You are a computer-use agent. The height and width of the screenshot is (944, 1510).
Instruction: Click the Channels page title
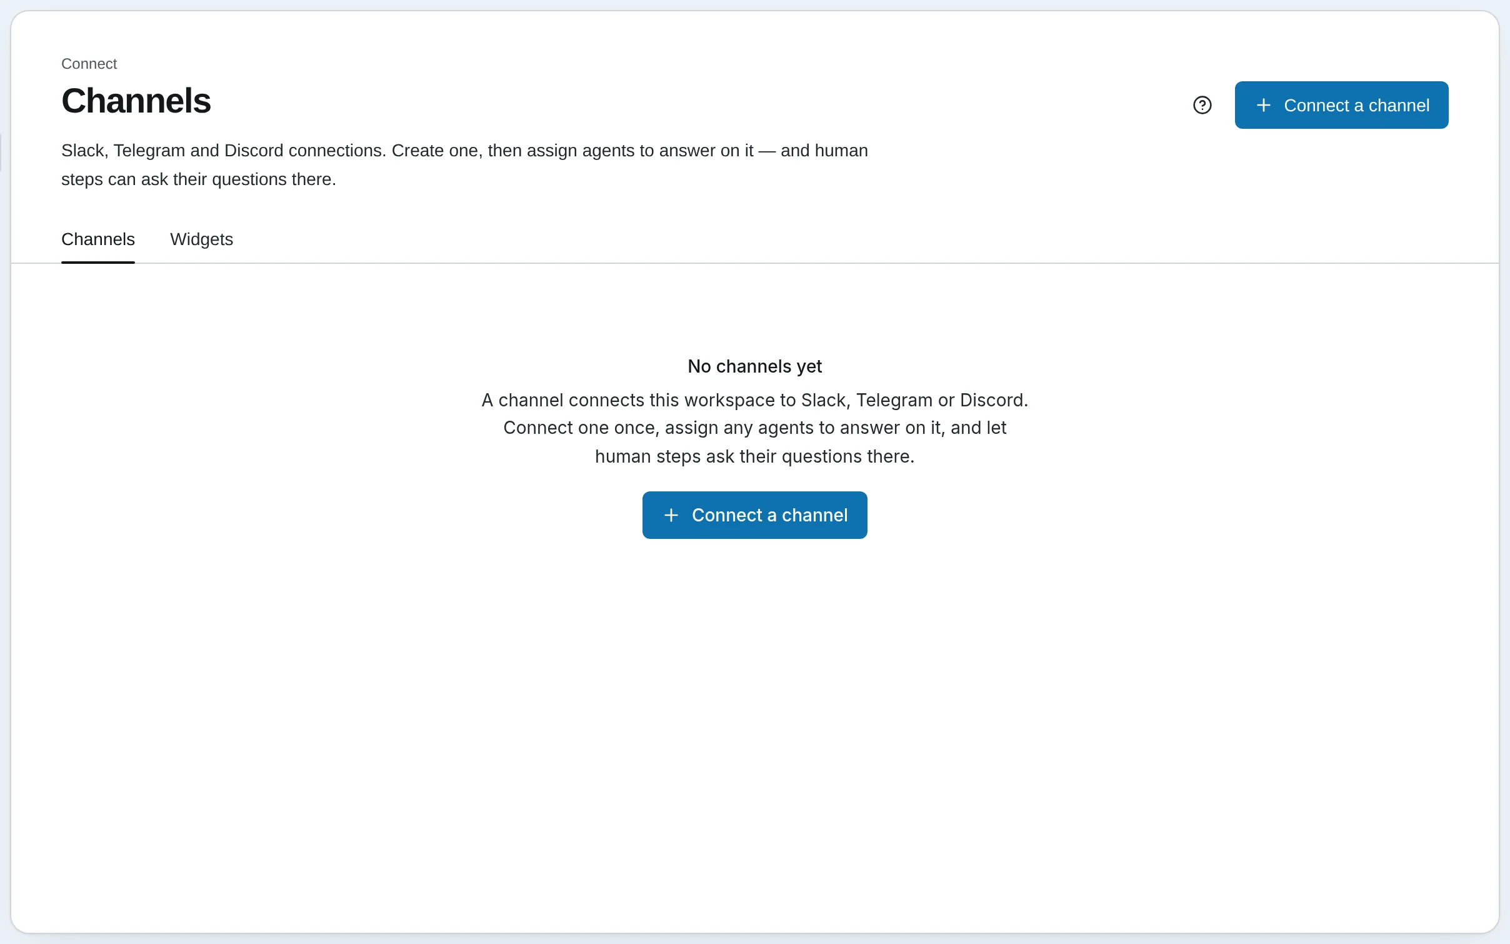(136, 101)
